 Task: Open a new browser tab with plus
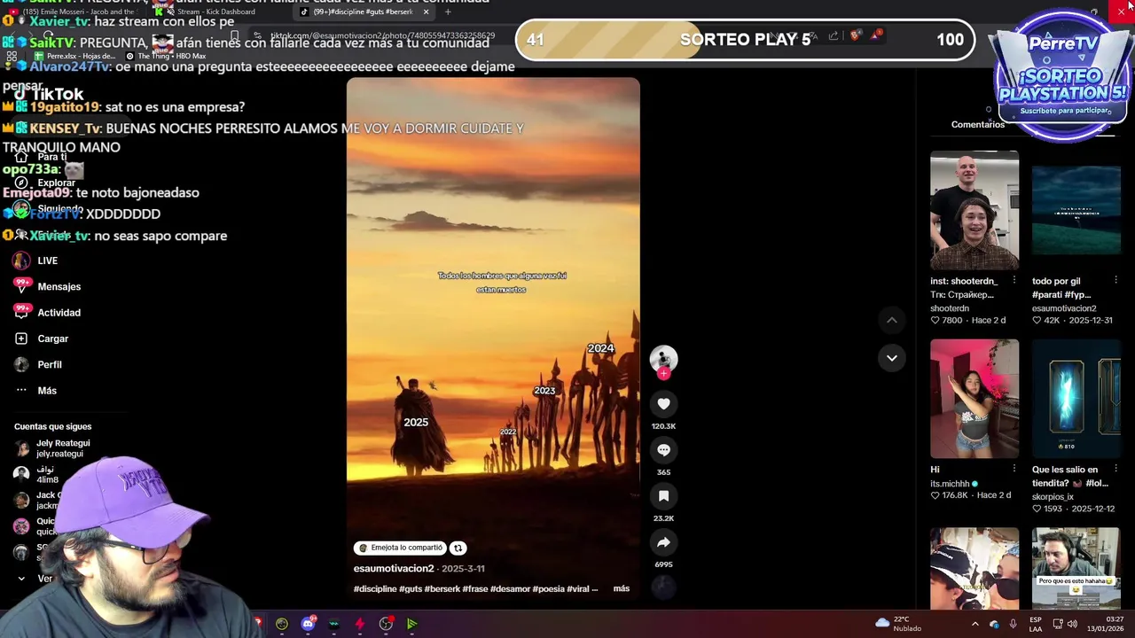448,12
